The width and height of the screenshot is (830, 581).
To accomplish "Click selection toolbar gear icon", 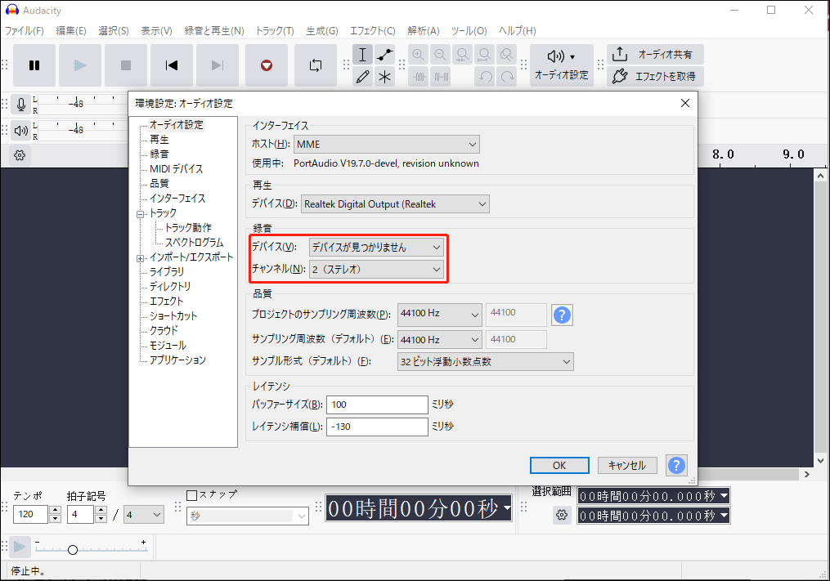I will [562, 515].
